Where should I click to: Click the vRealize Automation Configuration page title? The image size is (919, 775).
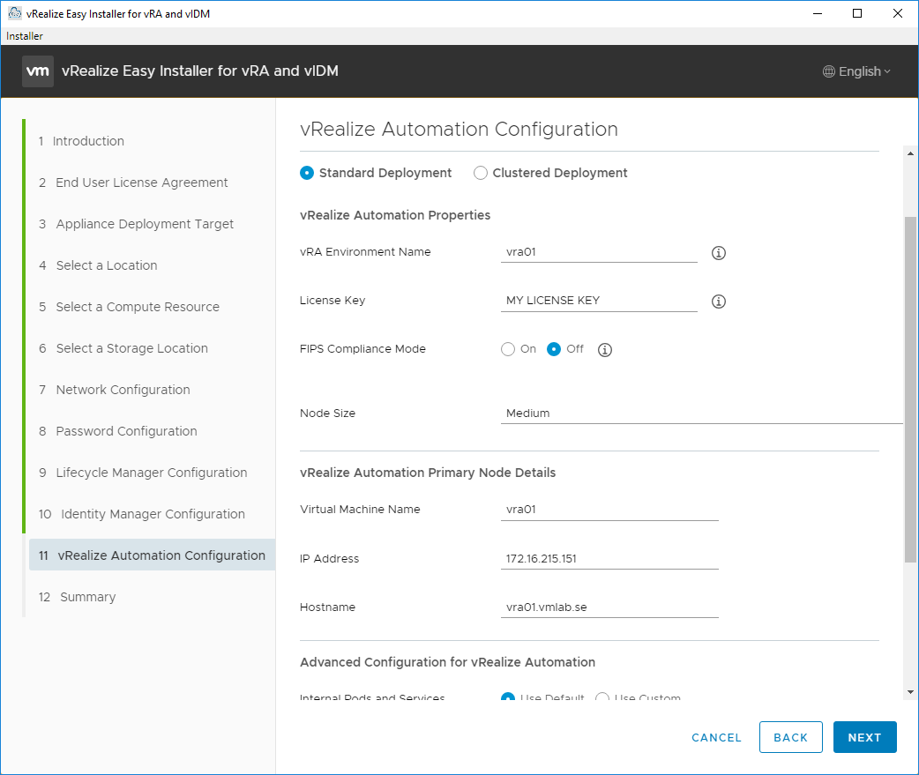(x=459, y=129)
